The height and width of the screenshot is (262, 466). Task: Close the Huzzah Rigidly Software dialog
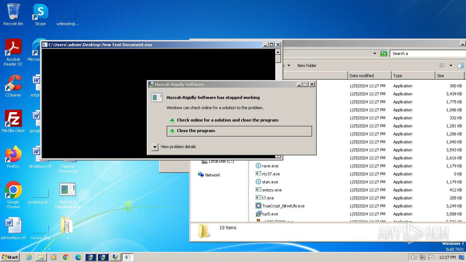point(312,84)
